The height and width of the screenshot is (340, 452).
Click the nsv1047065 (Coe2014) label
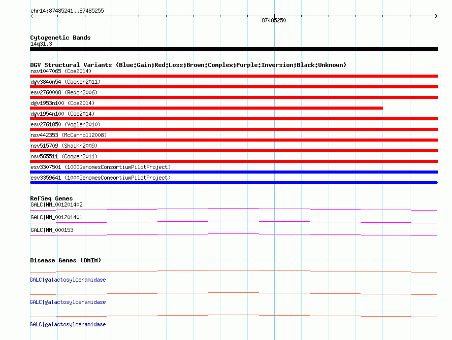point(61,71)
